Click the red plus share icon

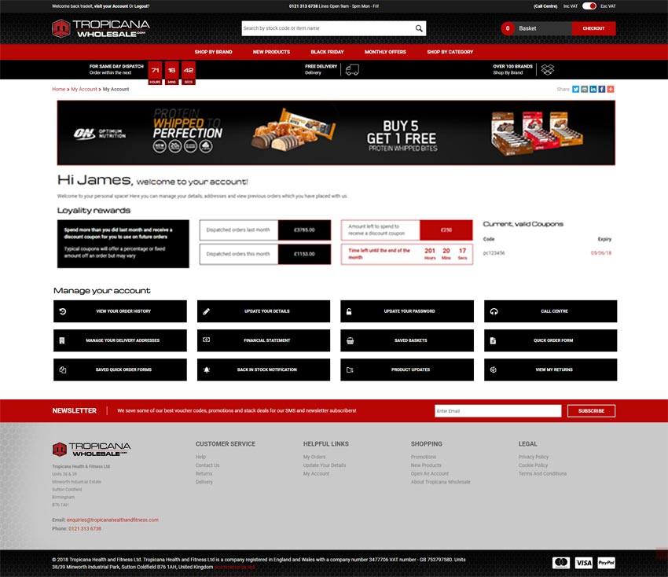tap(611, 89)
